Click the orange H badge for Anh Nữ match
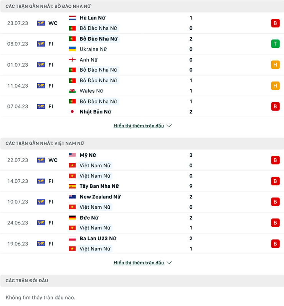Viewport: 284px width, 306px height. pos(275,65)
